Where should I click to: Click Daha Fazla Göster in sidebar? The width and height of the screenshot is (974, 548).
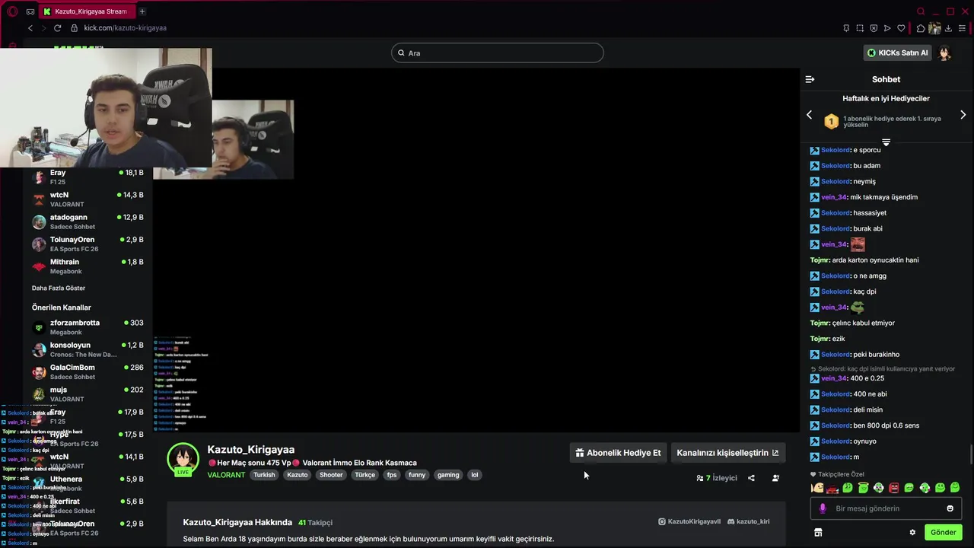pos(59,288)
